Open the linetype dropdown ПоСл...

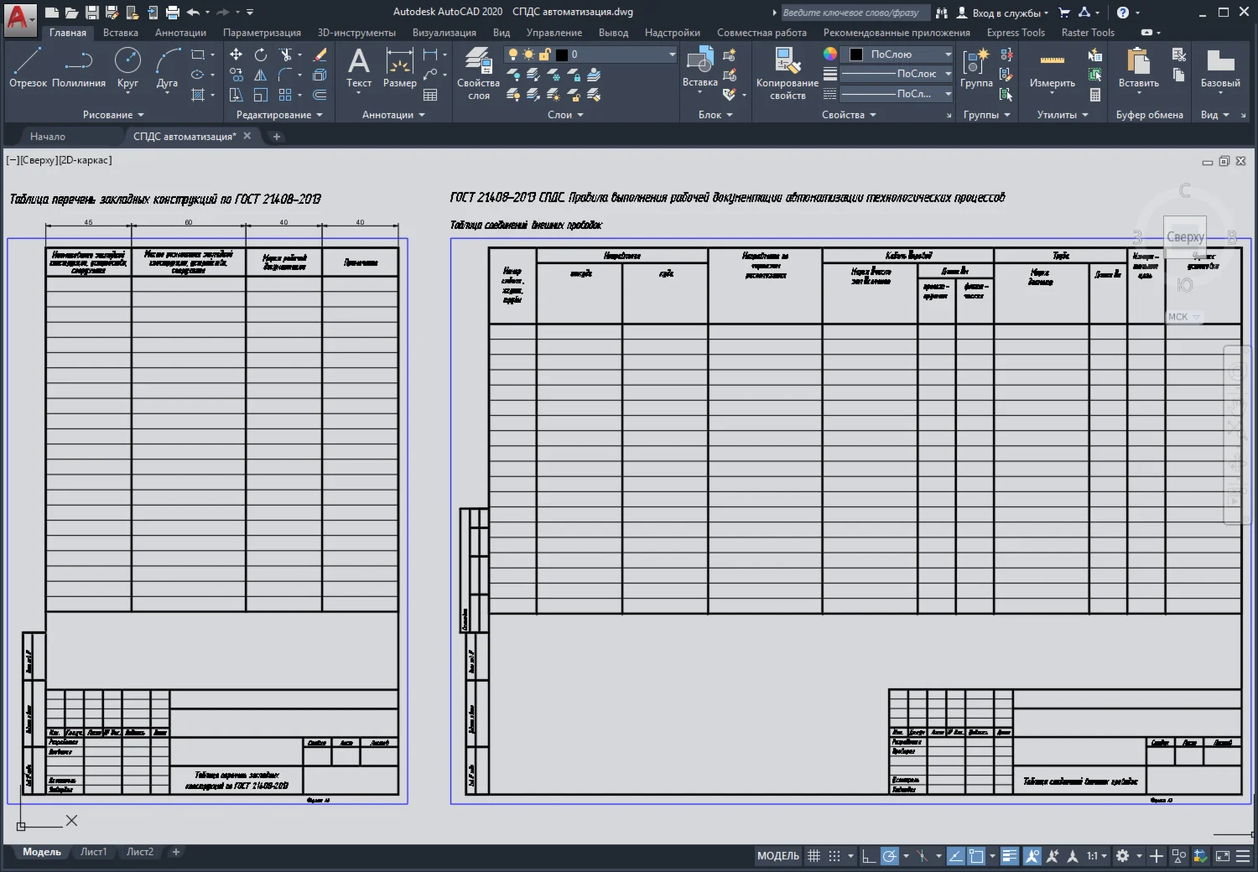click(x=897, y=94)
